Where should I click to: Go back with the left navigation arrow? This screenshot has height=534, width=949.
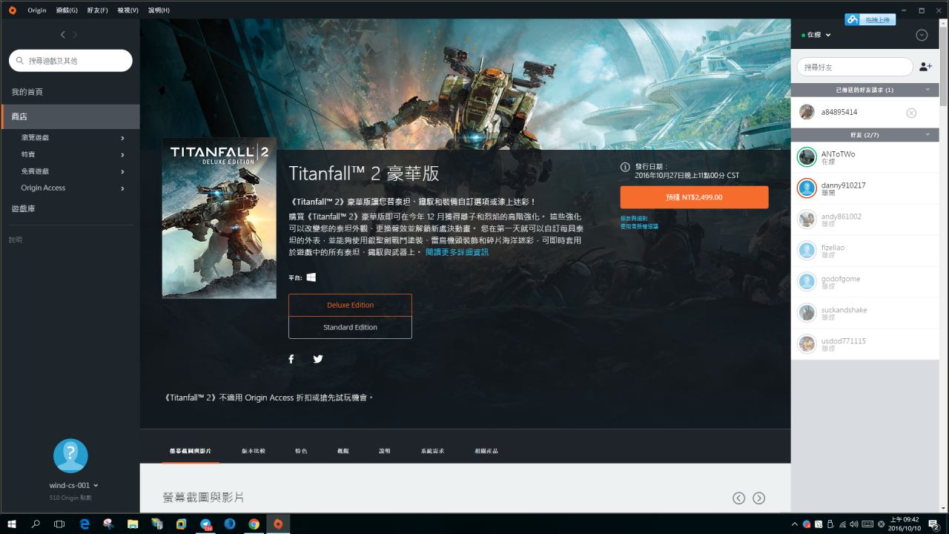63,35
